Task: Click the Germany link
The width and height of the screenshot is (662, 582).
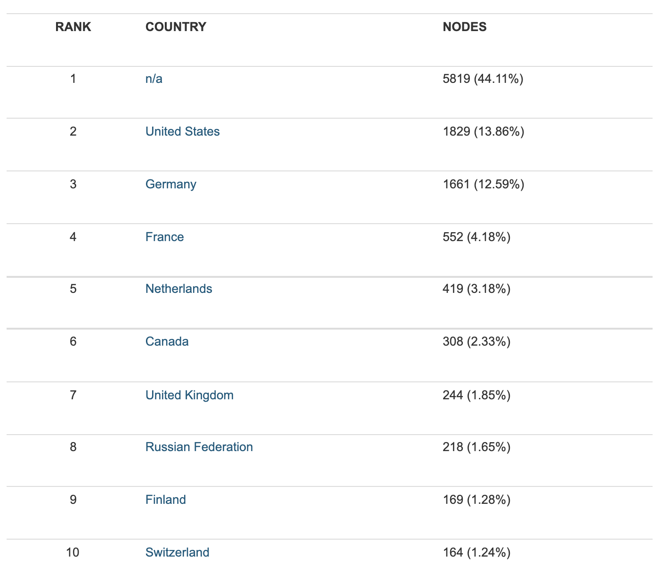Action: point(171,184)
